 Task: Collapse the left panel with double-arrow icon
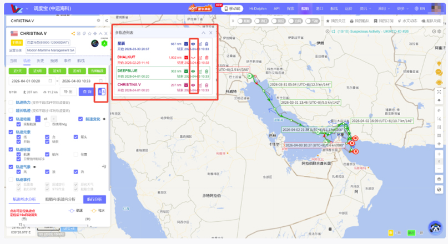tap(105, 21)
